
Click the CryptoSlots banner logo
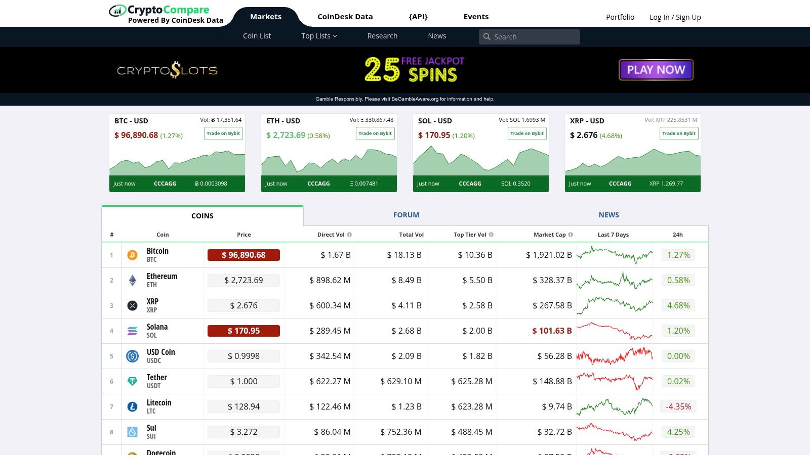167,70
